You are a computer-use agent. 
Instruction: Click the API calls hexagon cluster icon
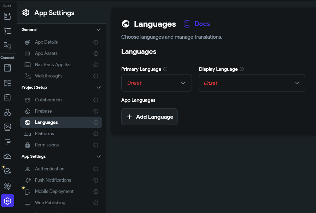point(7,112)
